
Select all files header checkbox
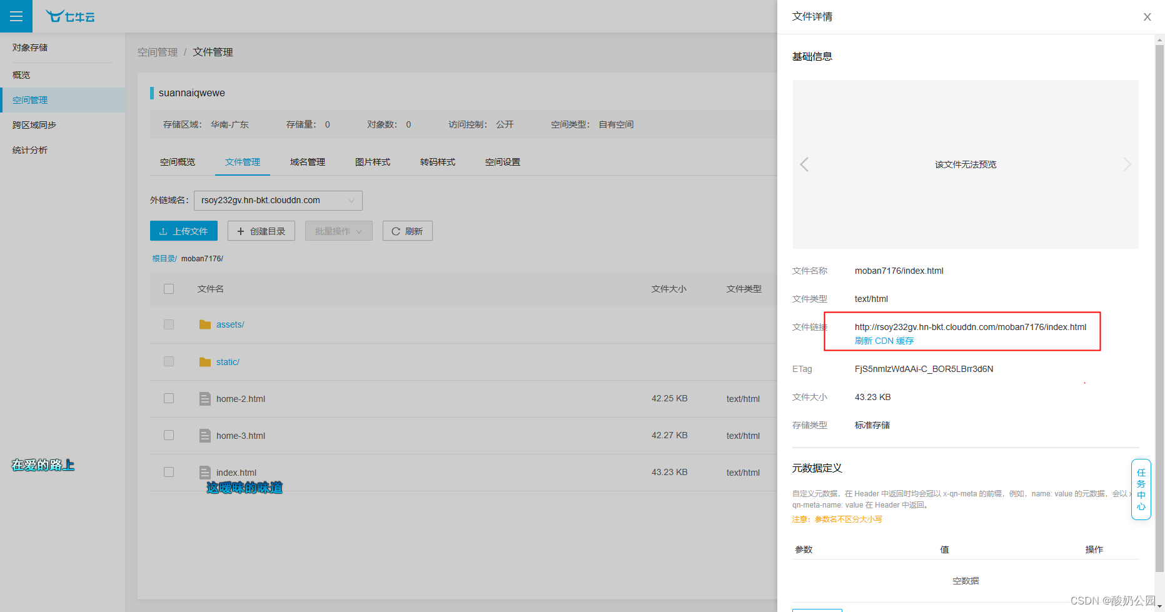[169, 289]
